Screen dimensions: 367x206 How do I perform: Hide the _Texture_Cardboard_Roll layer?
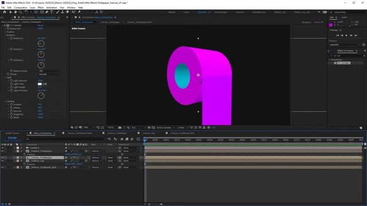pyautogui.click(x=2, y=168)
